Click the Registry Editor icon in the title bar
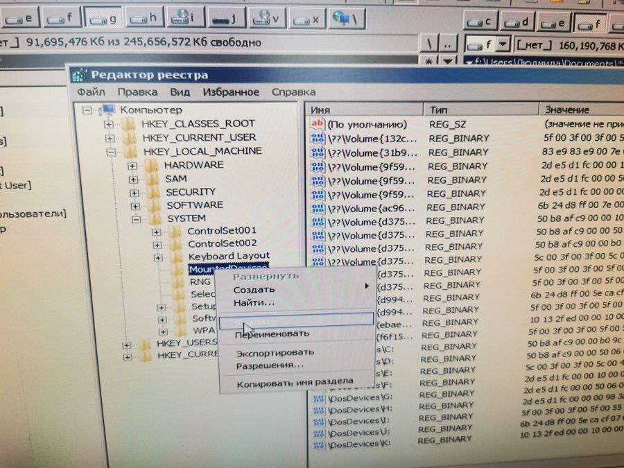Screen dimensions: 624x468 pyautogui.click(x=81, y=75)
